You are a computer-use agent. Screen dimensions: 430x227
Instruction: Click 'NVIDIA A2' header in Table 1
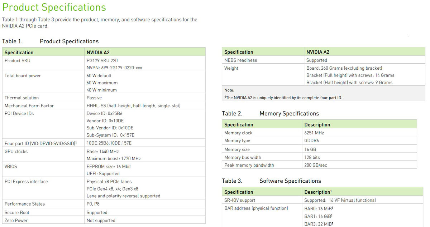click(98, 53)
